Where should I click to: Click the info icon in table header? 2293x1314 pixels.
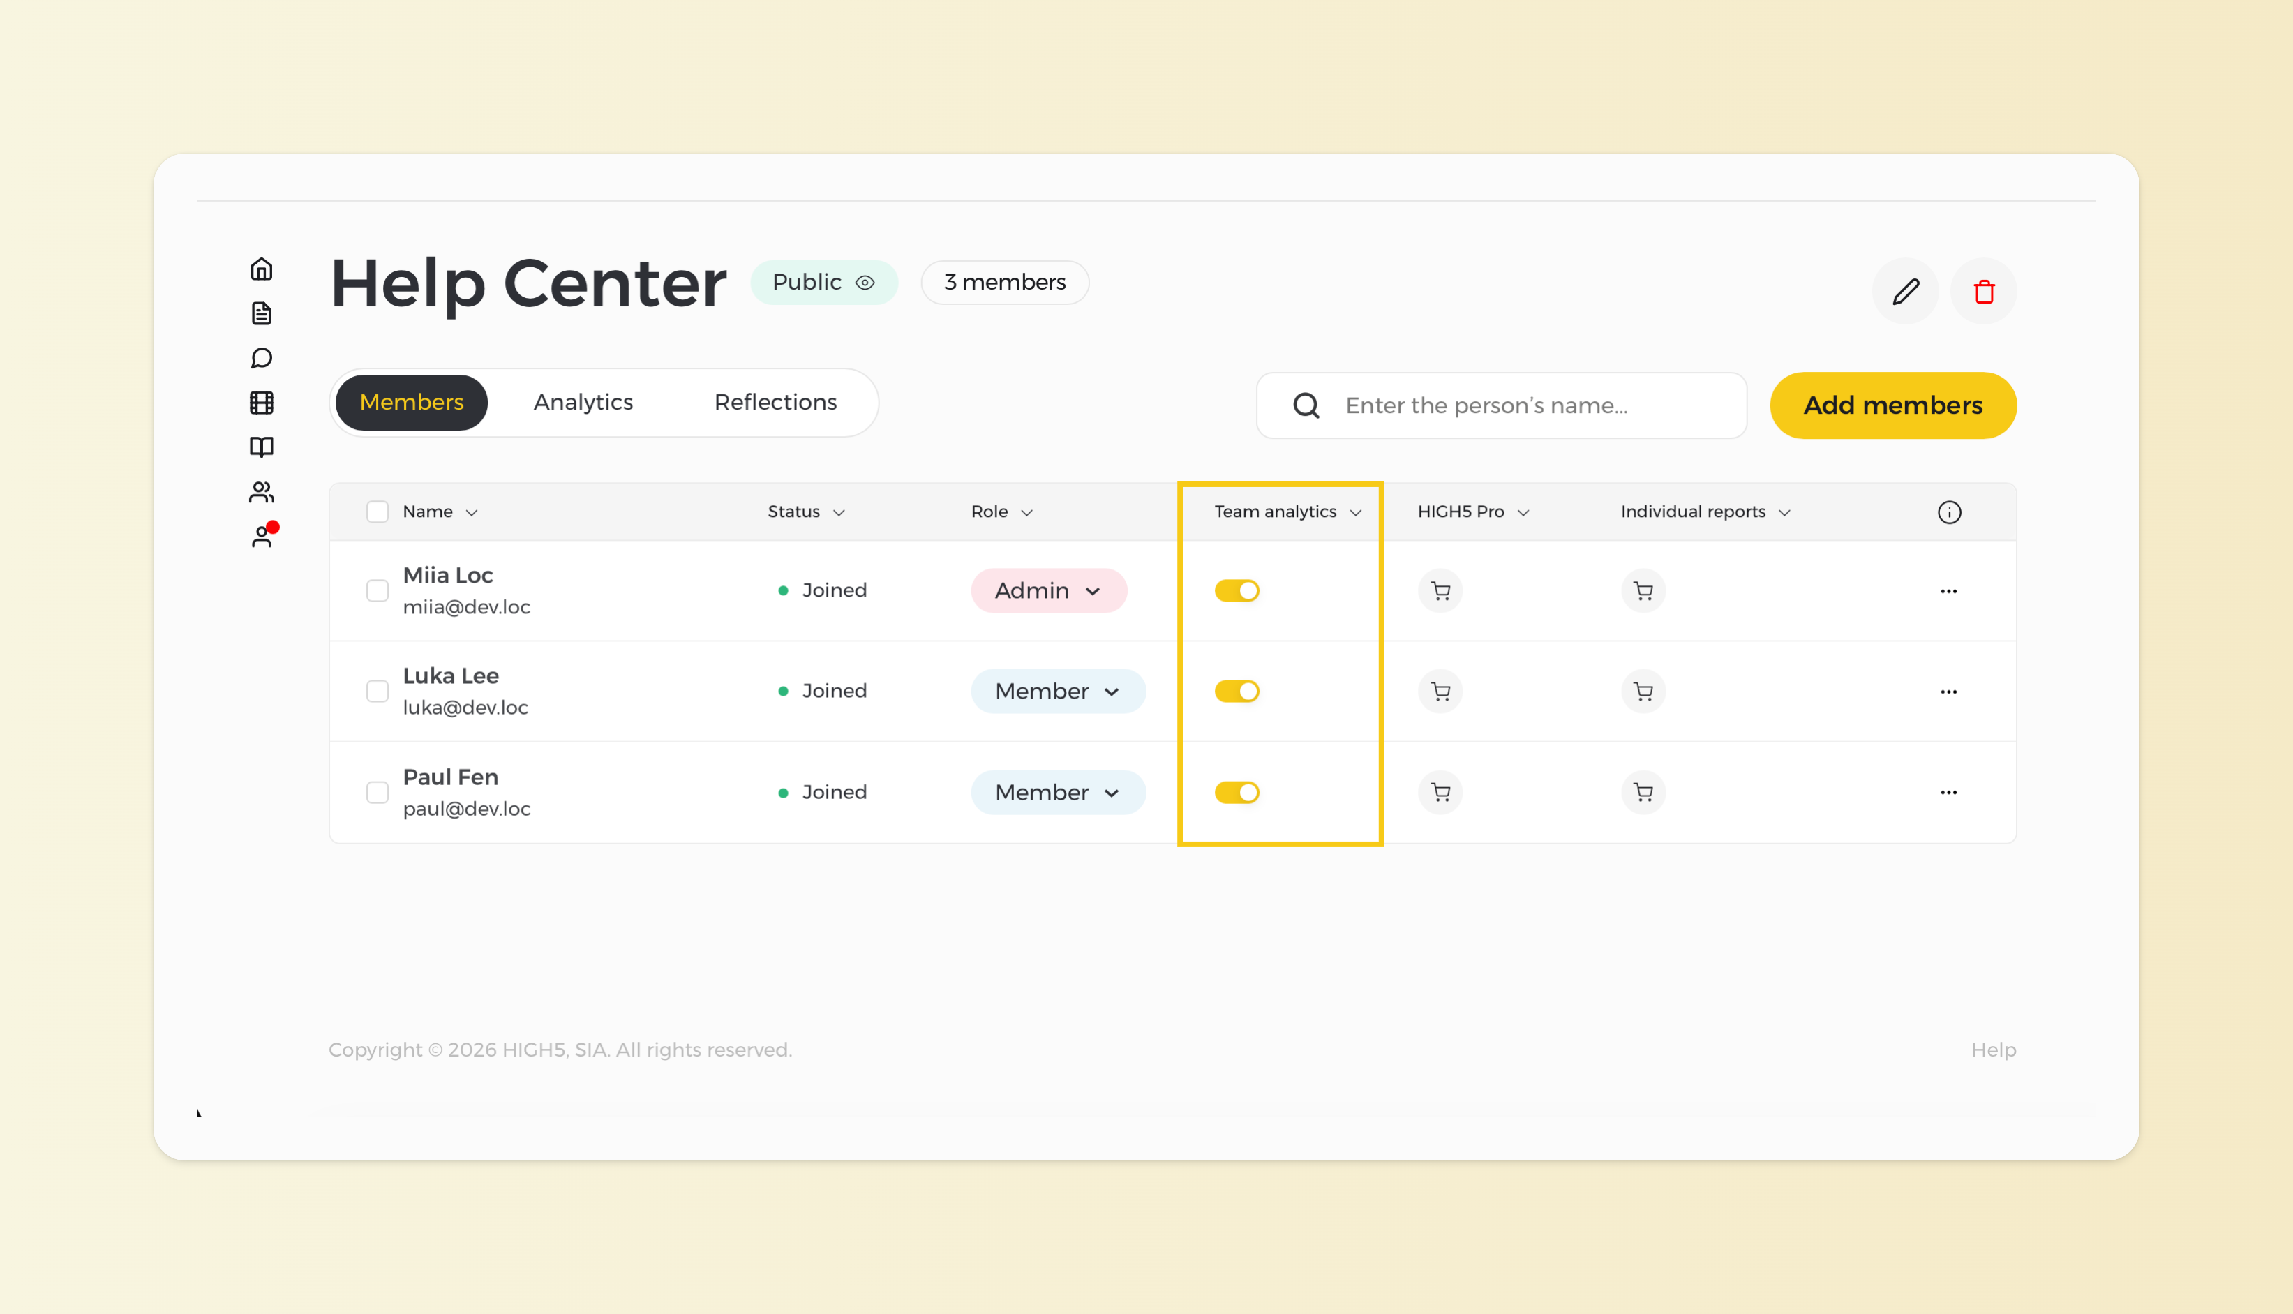coord(1949,513)
